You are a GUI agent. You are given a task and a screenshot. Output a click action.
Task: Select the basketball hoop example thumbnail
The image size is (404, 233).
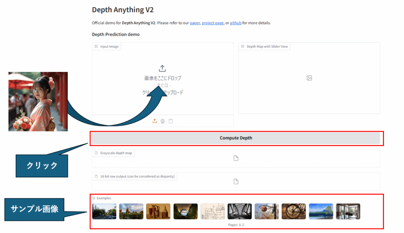267,211
